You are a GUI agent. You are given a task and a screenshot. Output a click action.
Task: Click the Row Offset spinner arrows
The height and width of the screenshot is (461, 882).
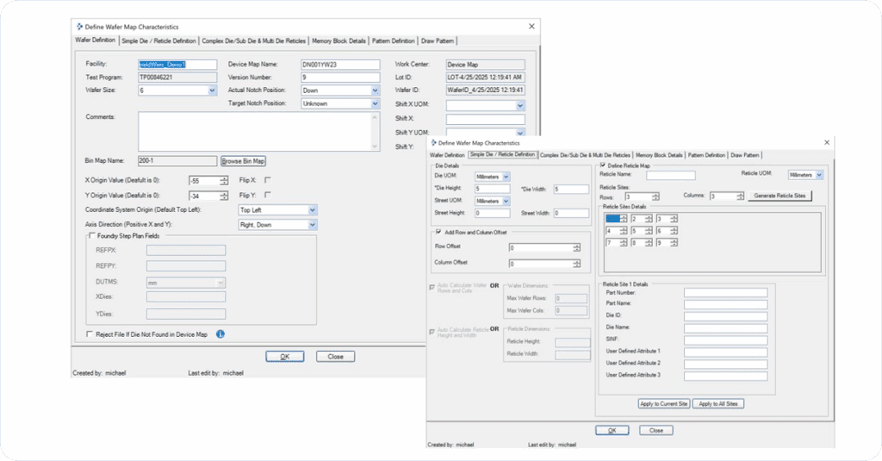pos(577,248)
